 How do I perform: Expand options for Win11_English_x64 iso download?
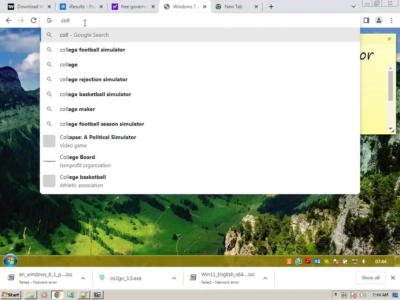tap(265, 278)
